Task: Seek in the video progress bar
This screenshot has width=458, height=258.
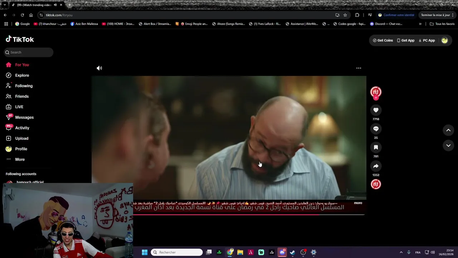Action: (x=249, y=215)
